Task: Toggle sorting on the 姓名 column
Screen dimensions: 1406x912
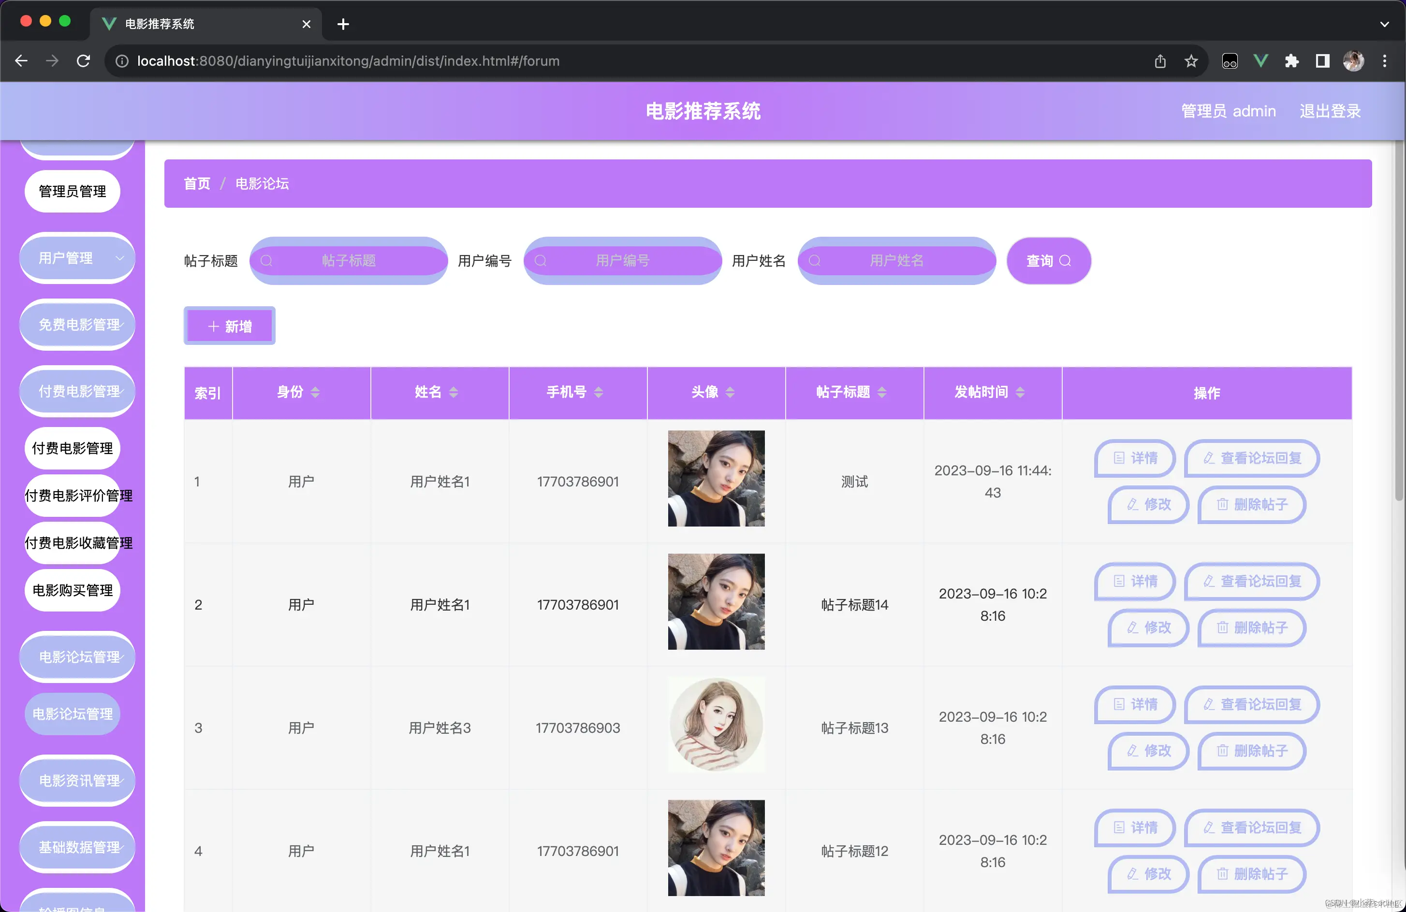Action: (x=454, y=392)
